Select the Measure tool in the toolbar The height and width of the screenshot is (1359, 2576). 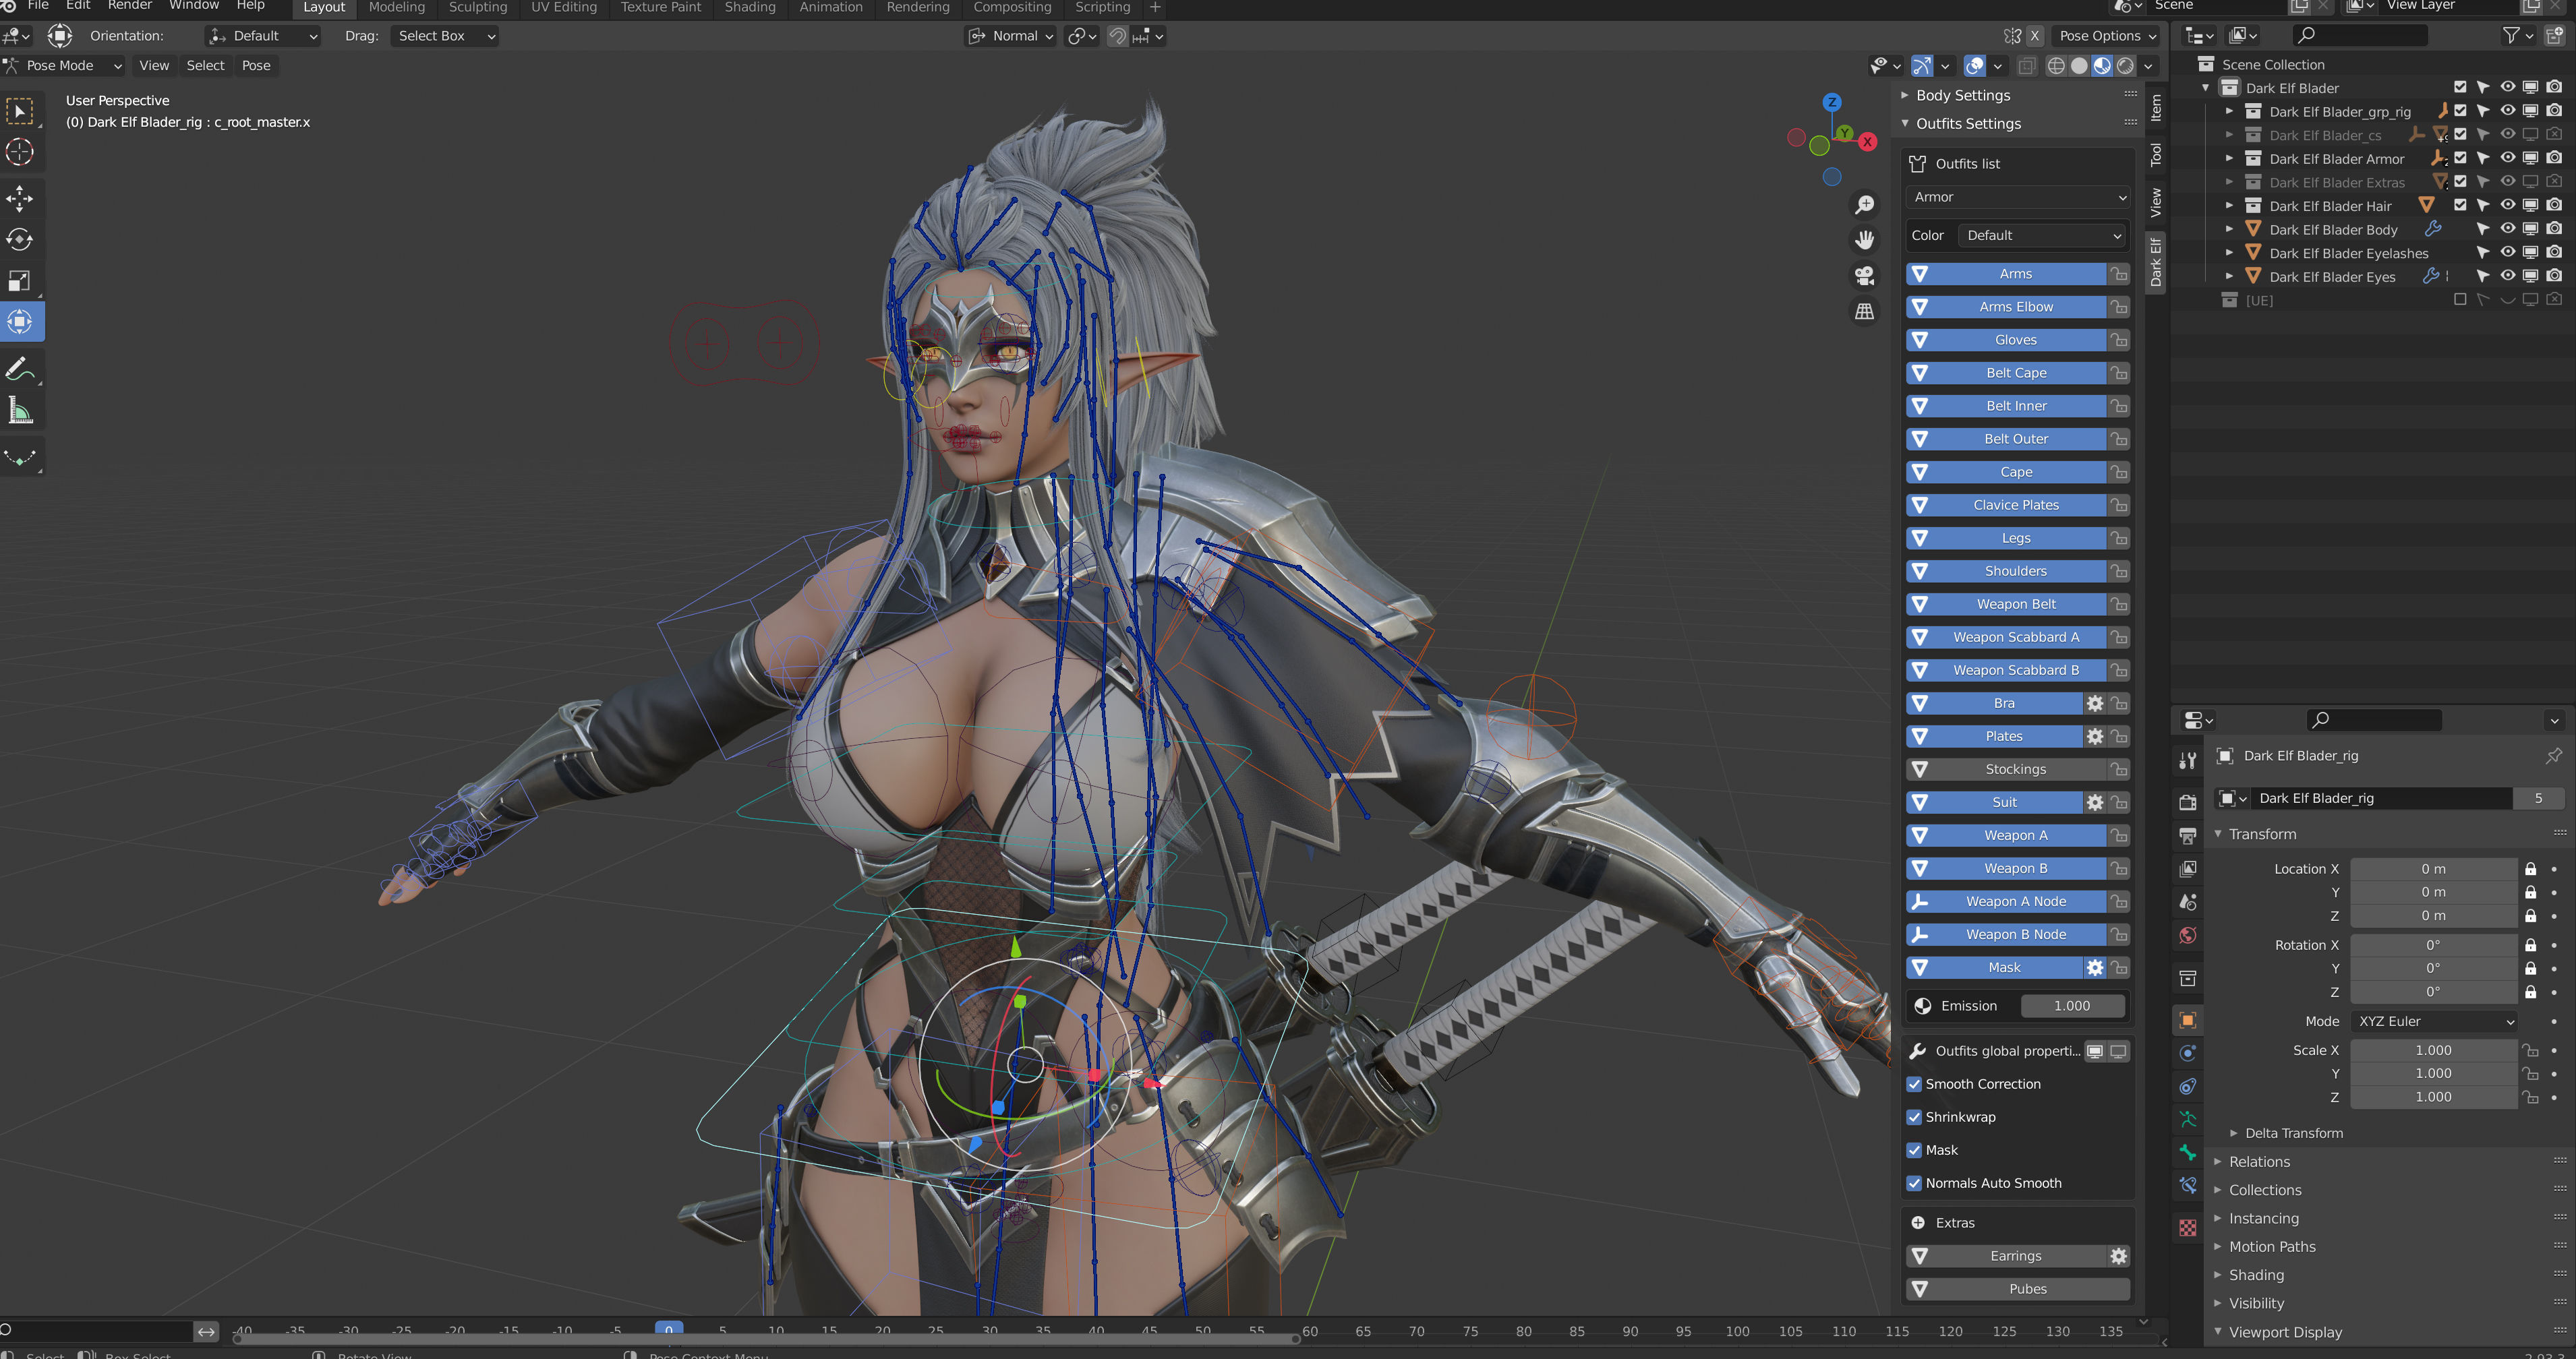coord(20,410)
